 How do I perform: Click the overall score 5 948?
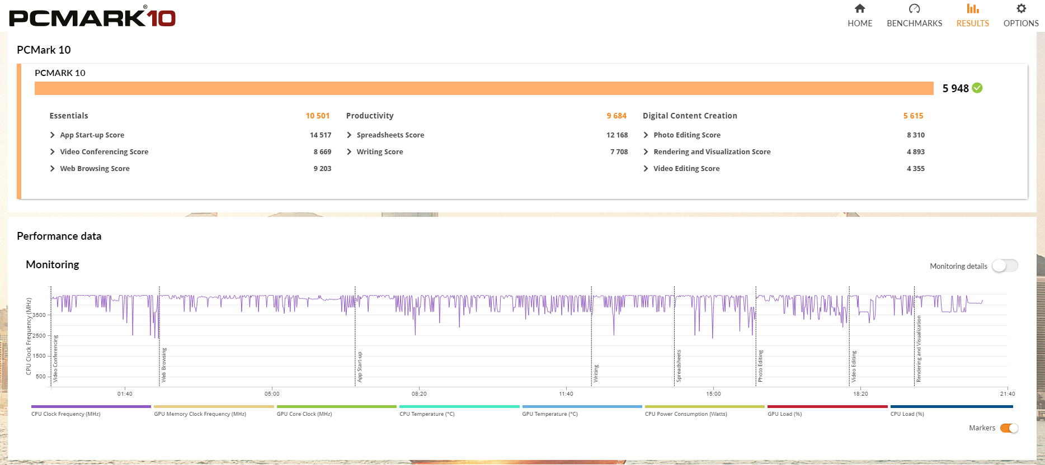click(955, 88)
